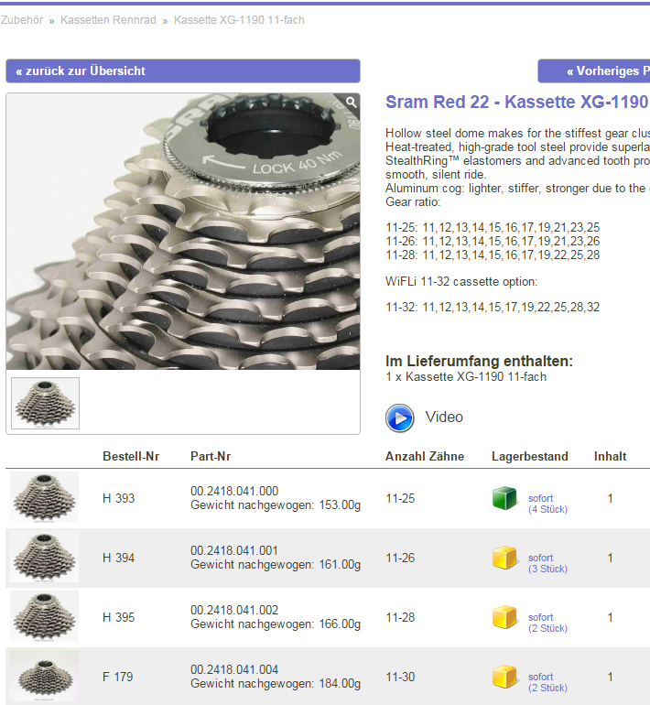Click 'sofort (3 Stück)' availability link
Screen dimensions: 650x705
pos(547,563)
